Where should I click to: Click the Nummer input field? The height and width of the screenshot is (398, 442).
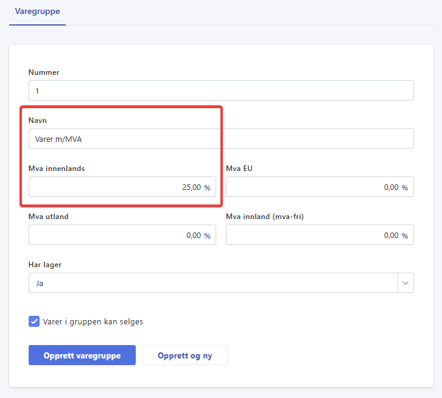coord(220,91)
